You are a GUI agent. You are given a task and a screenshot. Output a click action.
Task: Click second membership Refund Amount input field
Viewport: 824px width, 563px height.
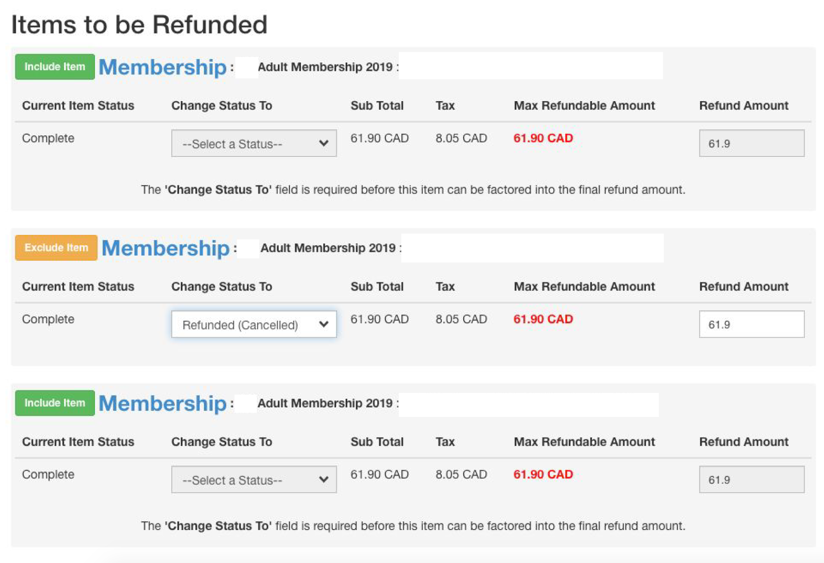[751, 324]
